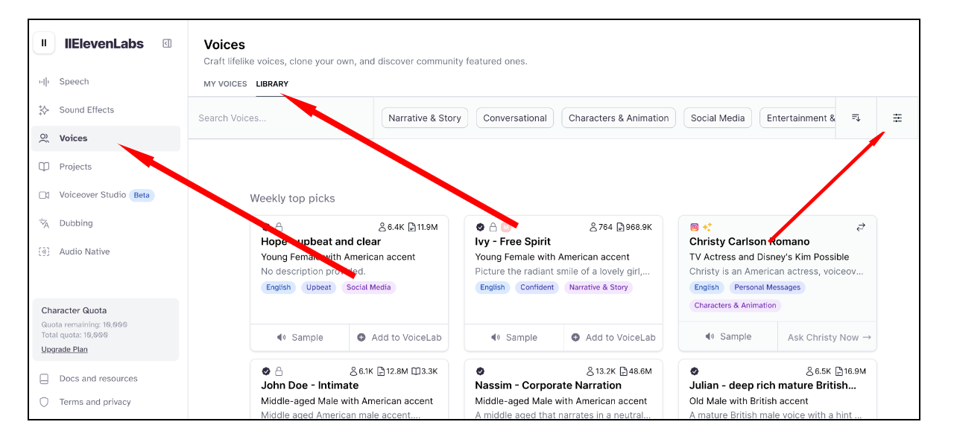Click Personal Messages tag on Christy card
Screen dimensions: 954x448
coord(767,287)
